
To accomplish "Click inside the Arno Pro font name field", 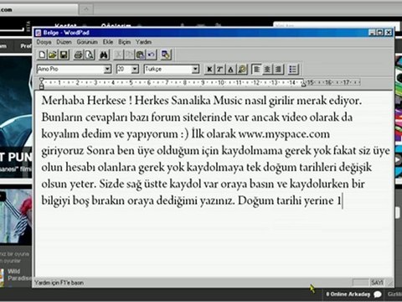I will coord(70,69).
